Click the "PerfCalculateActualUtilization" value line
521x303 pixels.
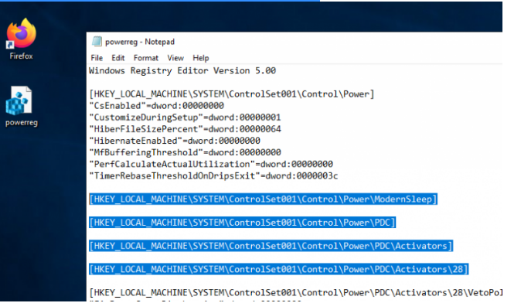[211, 164]
